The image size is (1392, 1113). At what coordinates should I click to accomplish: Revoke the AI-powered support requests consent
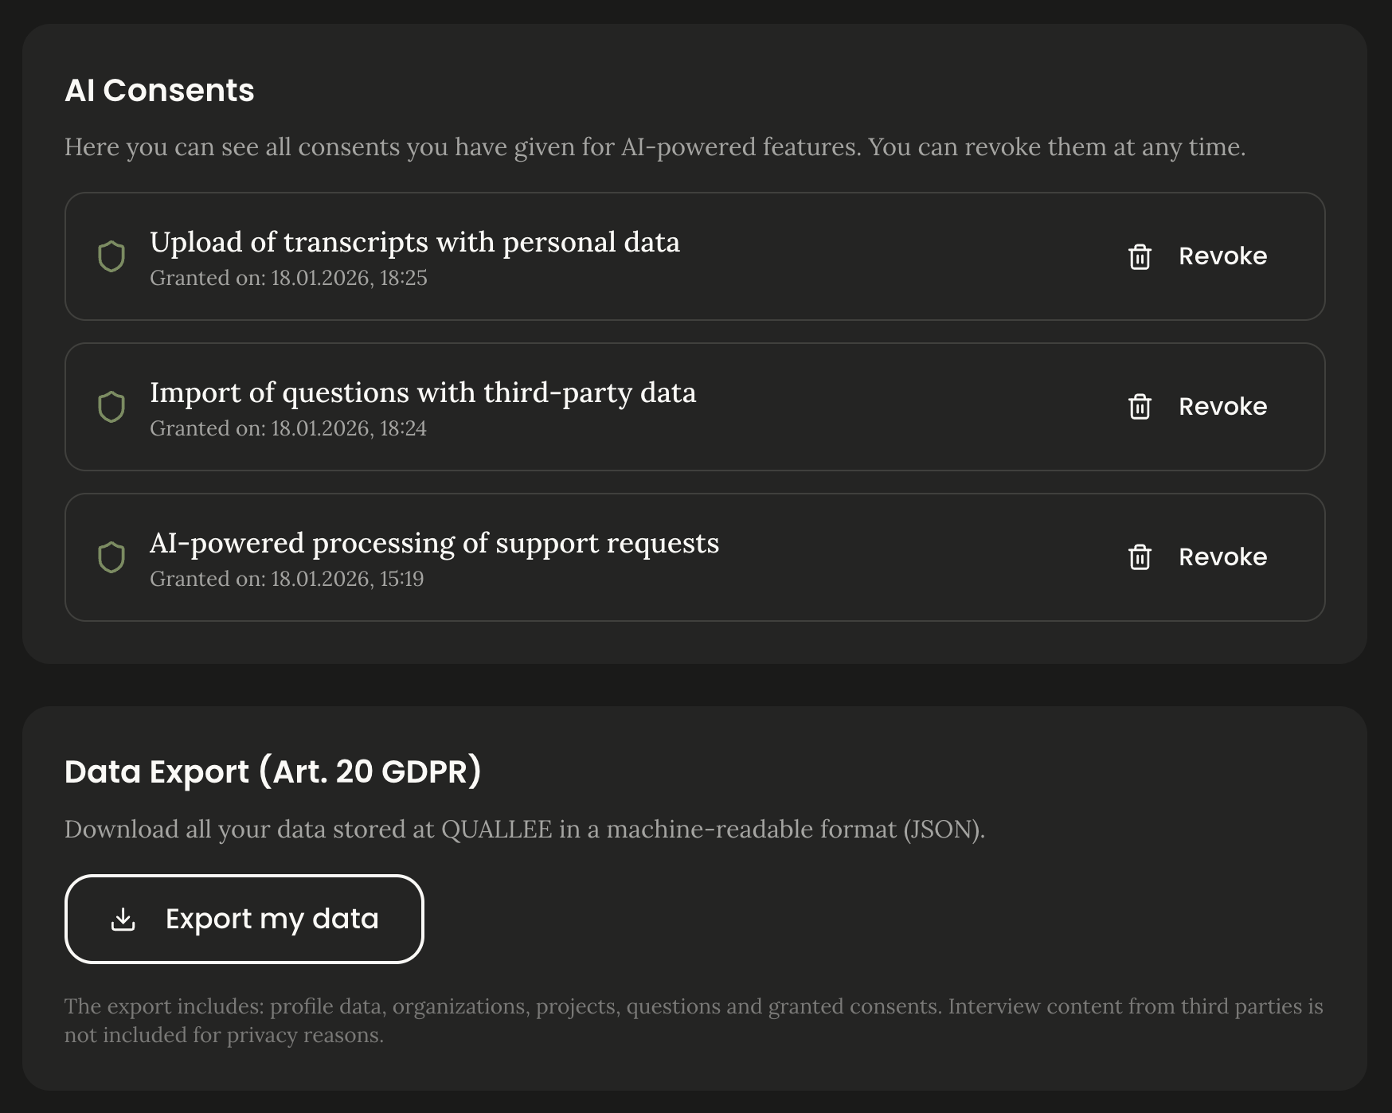(x=1223, y=557)
